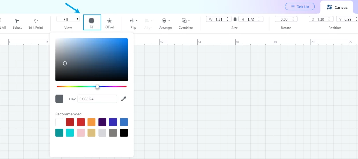Image resolution: width=358 pixels, height=159 pixels.
Task: Adjust the Width stepper arrows
Action: 227,20
